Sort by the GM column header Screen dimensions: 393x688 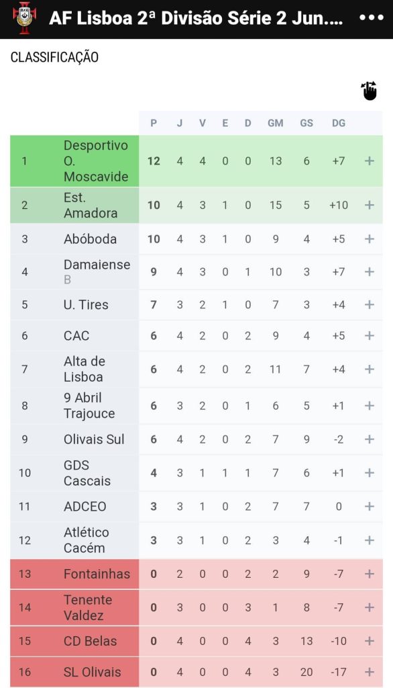[275, 124]
